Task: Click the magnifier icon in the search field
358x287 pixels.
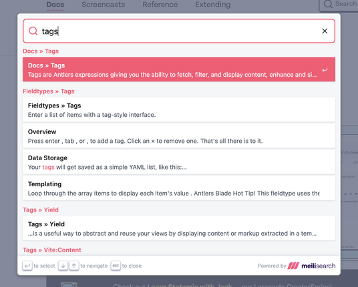Action: 33,31
